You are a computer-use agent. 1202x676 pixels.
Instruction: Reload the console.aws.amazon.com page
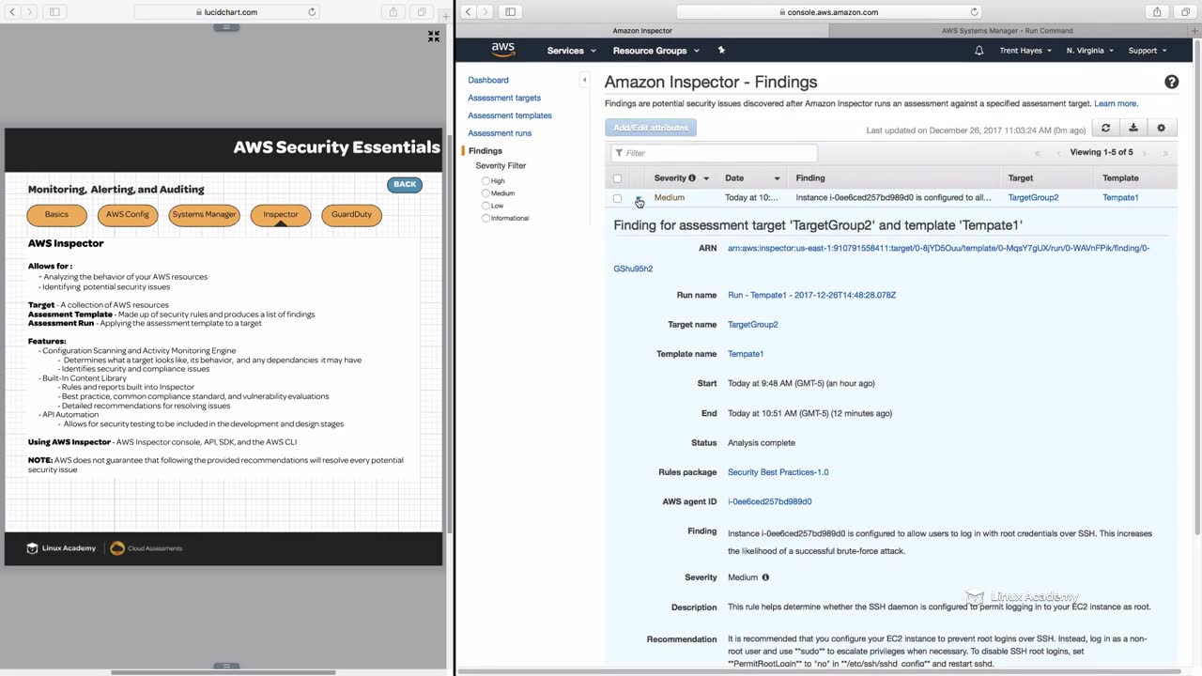(x=974, y=12)
